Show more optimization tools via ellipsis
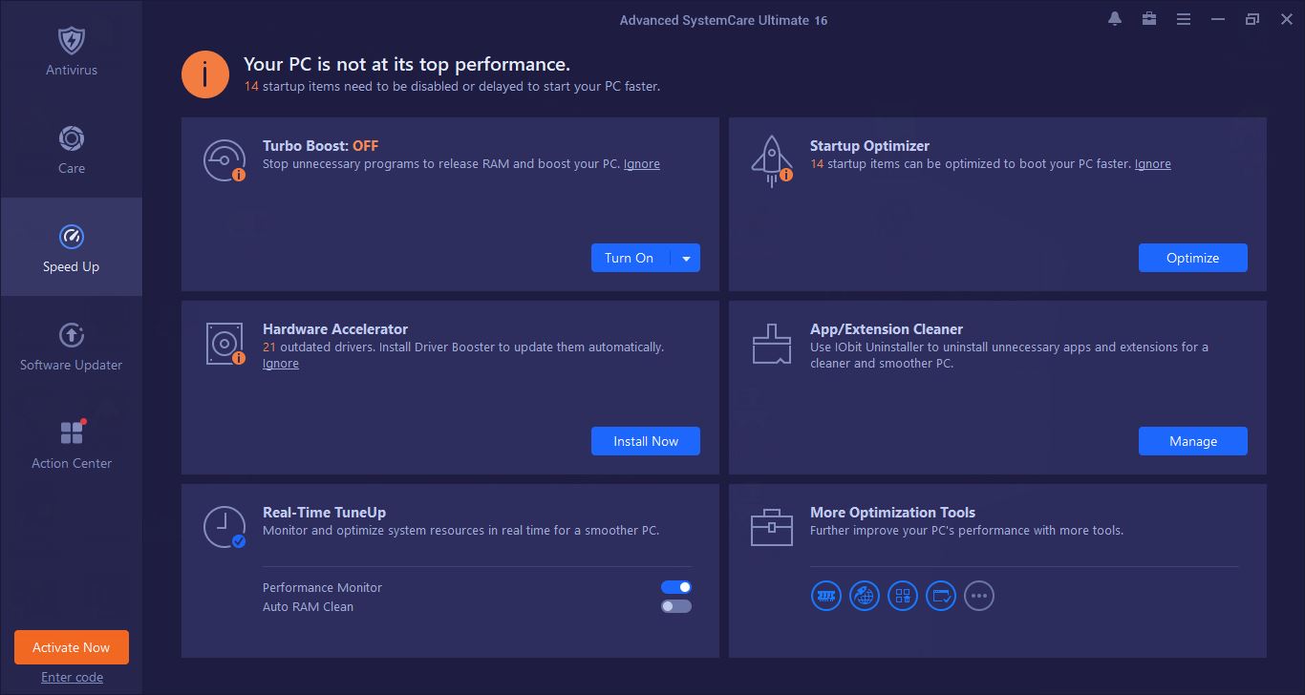Screen dimensions: 1305x695 (979, 597)
